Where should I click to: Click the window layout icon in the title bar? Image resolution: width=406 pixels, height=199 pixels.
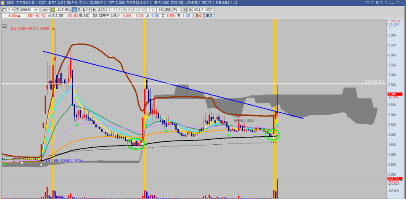[367, 3]
